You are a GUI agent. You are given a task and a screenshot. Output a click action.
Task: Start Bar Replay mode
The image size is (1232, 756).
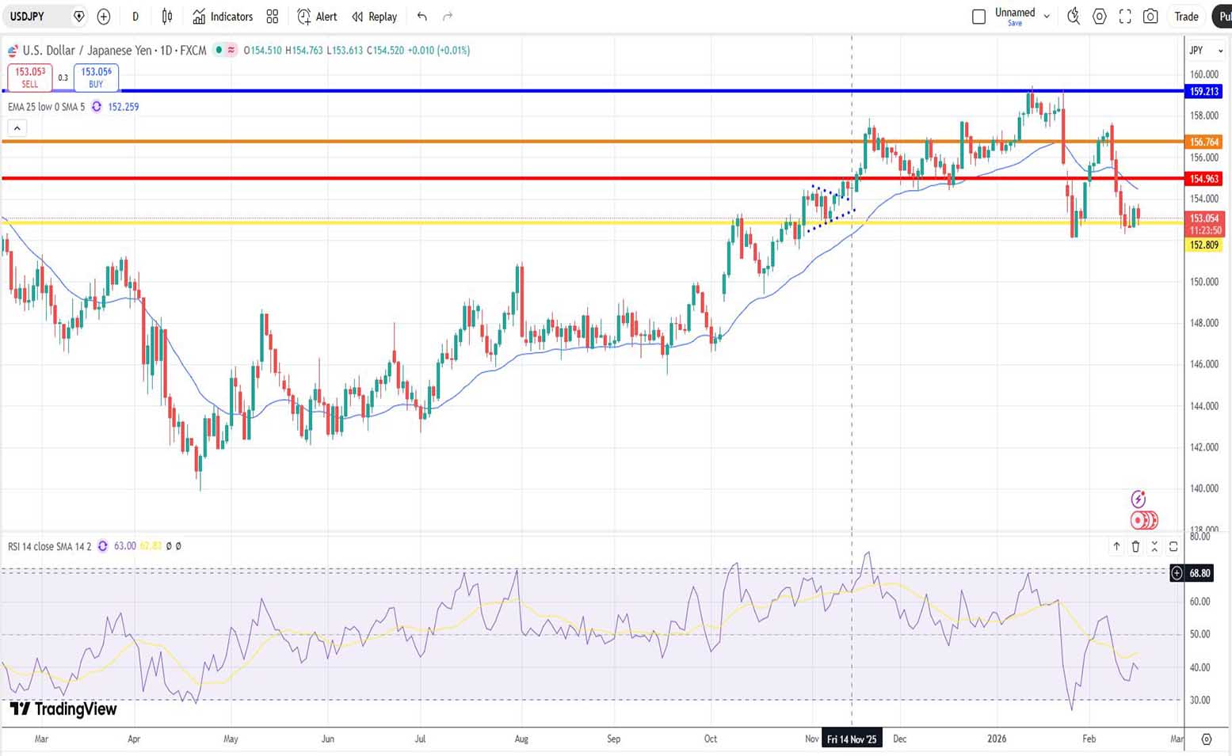pyautogui.click(x=374, y=17)
